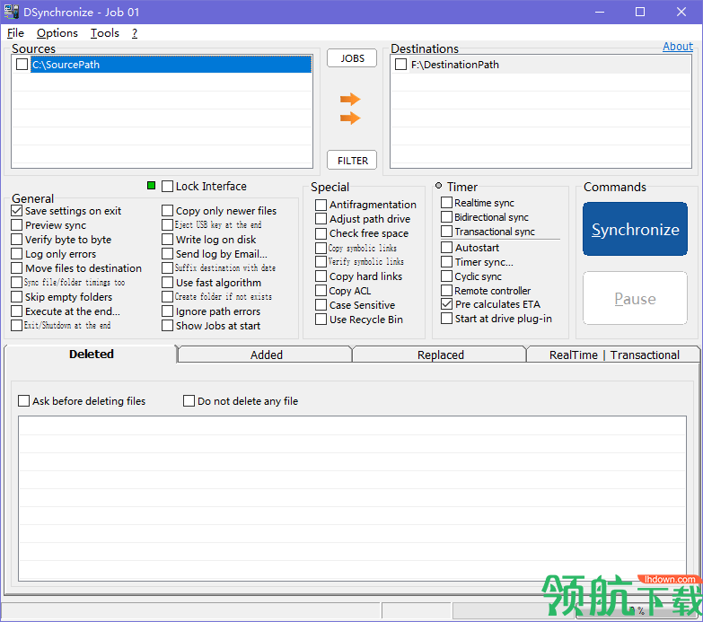Screen dimensions: 703x622
Task: Select the C:\SourcePath row text
Action: pyautogui.click(x=66, y=65)
